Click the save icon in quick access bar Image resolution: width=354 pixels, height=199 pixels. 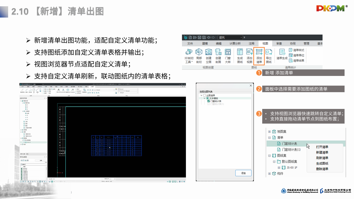[199, 37]
